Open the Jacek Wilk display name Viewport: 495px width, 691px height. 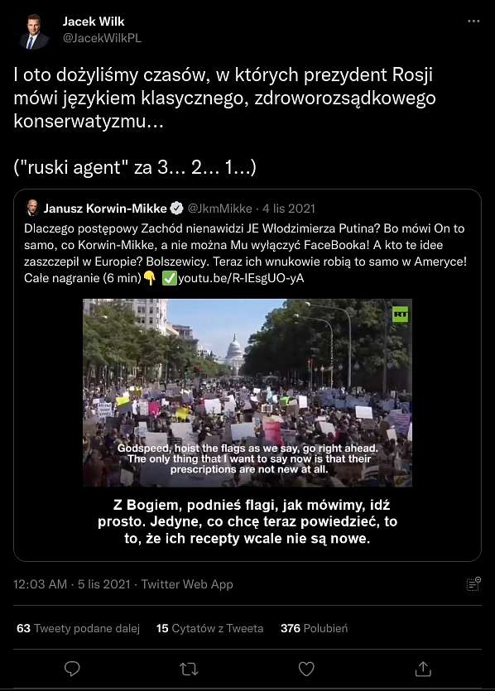pos(94,22)
